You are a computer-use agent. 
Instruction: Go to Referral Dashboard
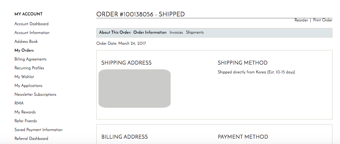[x=31, y=139]
